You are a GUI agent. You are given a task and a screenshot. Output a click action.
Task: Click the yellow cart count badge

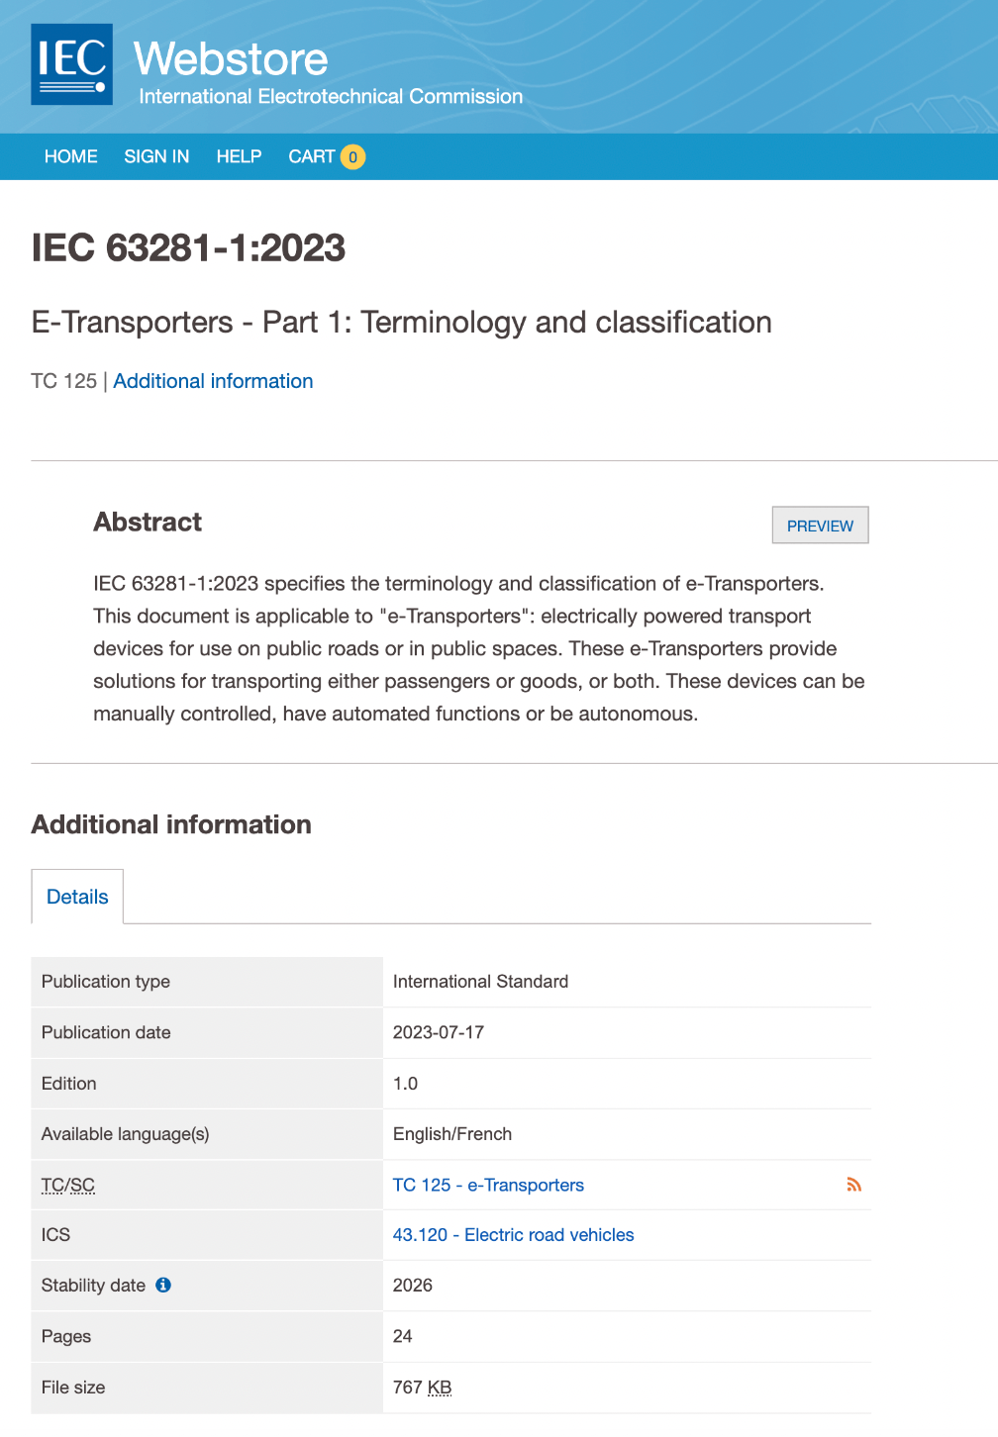pyautogui.click(x=352, y=157)
